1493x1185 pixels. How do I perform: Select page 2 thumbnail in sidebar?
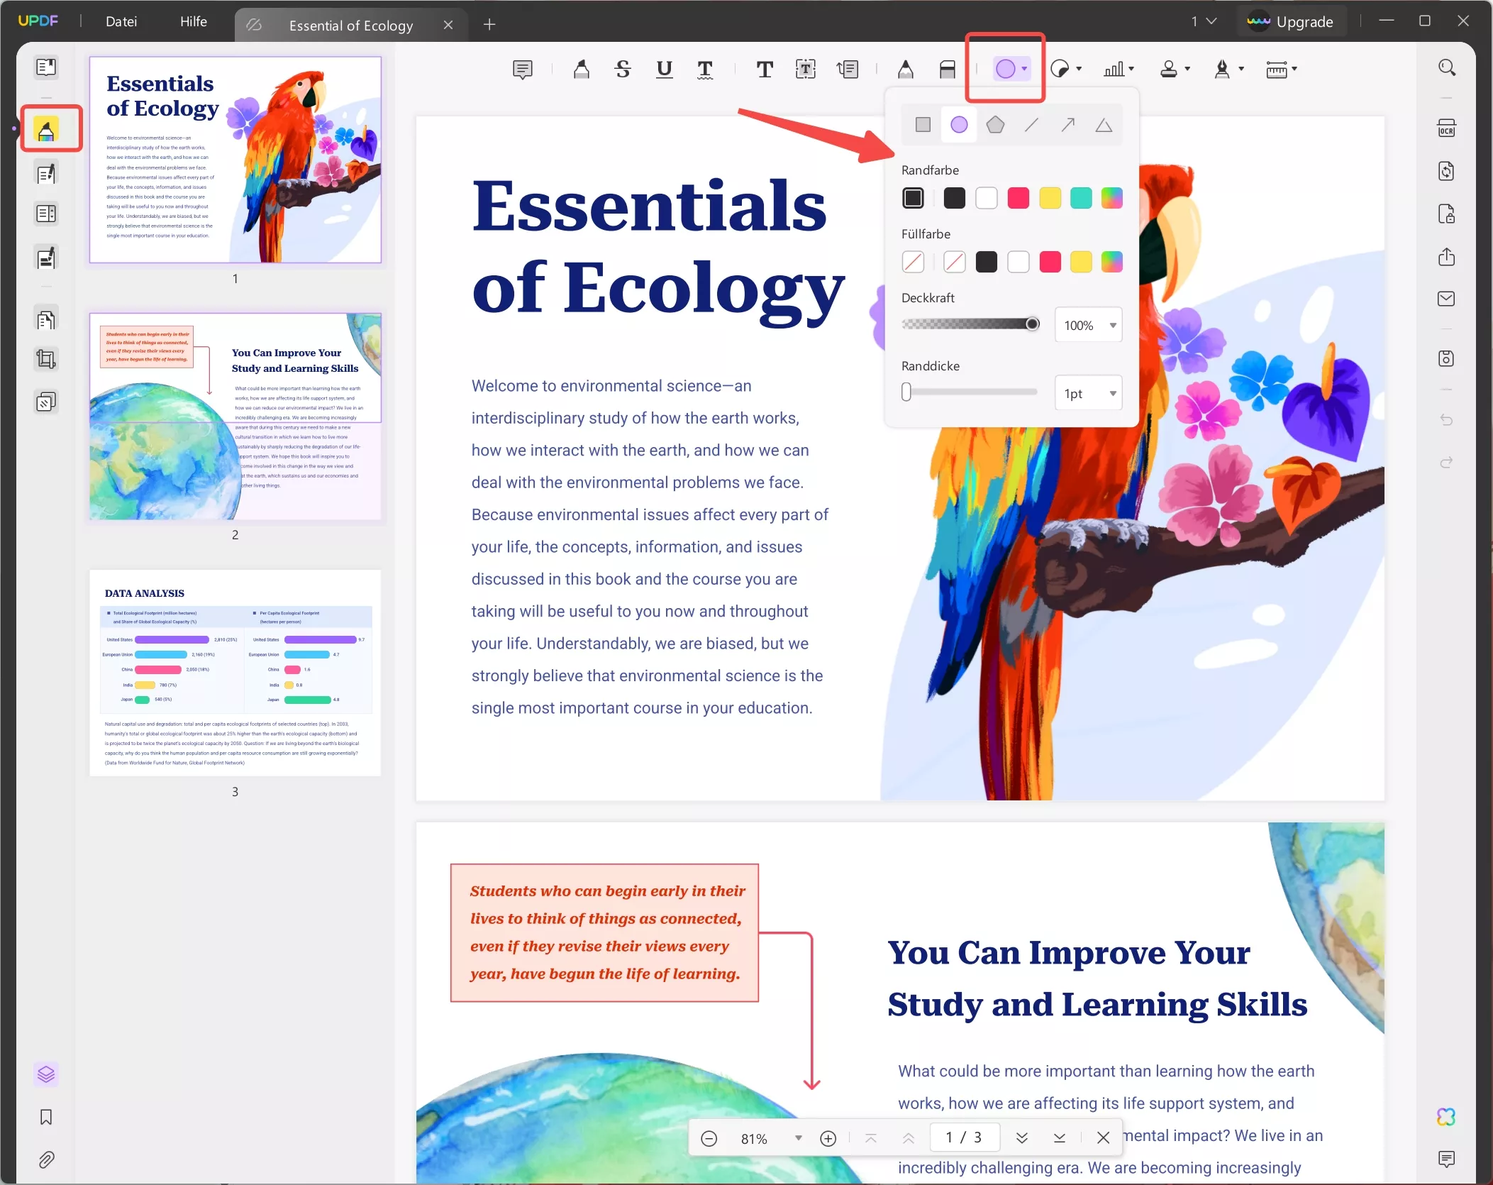[235, 424]
